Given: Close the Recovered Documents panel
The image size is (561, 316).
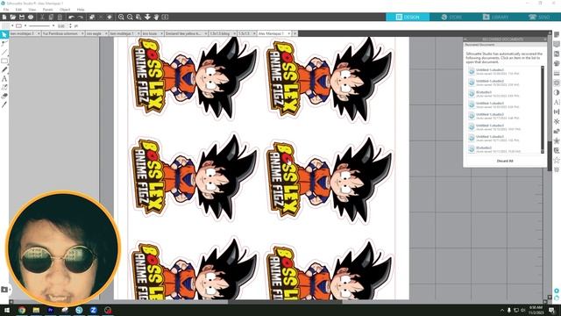Looking at the screenshot, I should click(x=545, y=39).
